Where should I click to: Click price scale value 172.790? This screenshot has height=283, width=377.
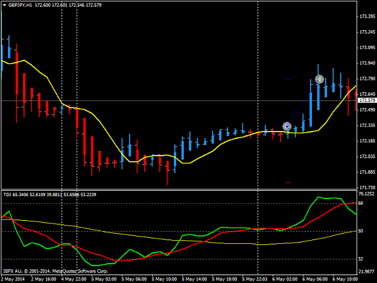coord(367,79)
